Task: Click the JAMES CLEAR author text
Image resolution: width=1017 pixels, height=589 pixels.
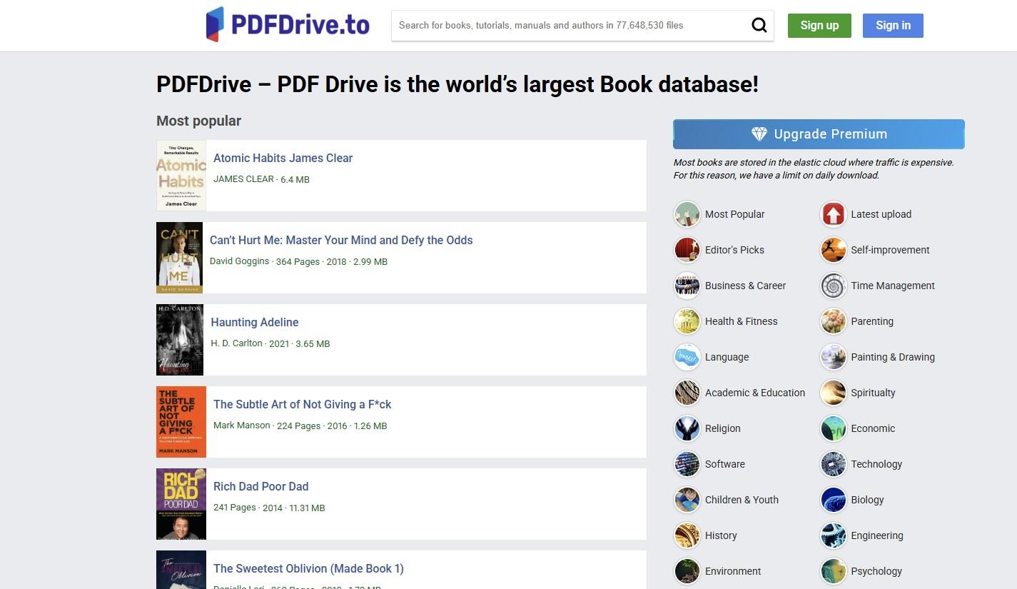Action: (x=243, y=179)
